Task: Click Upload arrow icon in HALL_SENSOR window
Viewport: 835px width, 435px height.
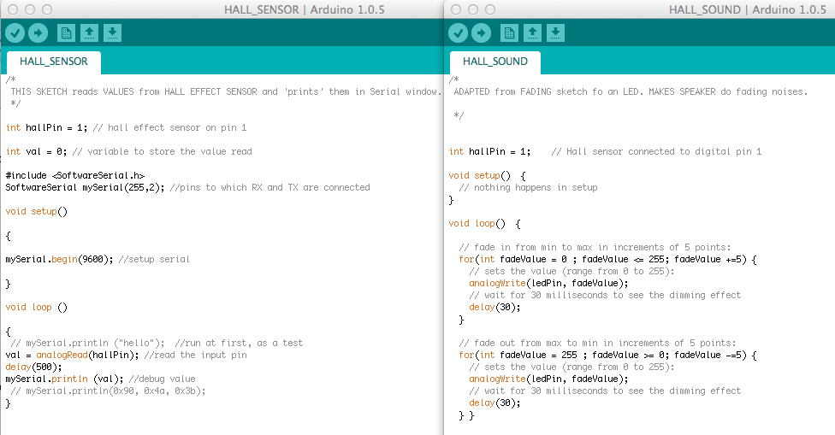Action: coord(38,33)
